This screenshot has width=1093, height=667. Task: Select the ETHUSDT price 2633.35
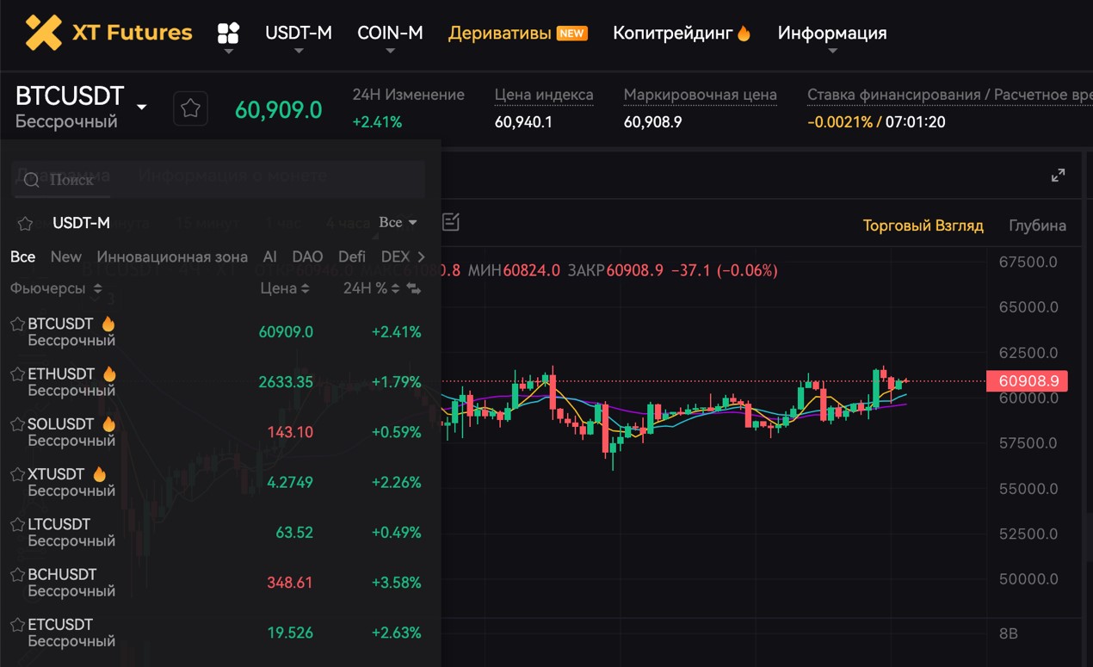click(286, 382)
